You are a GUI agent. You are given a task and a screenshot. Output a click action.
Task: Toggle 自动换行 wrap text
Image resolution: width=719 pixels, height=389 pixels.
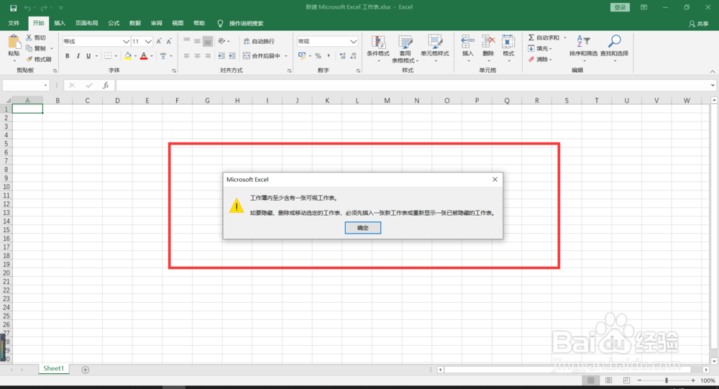(x=259, y=41)
